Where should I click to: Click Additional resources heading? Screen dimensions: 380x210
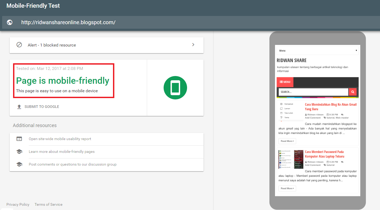click(35, 125)
